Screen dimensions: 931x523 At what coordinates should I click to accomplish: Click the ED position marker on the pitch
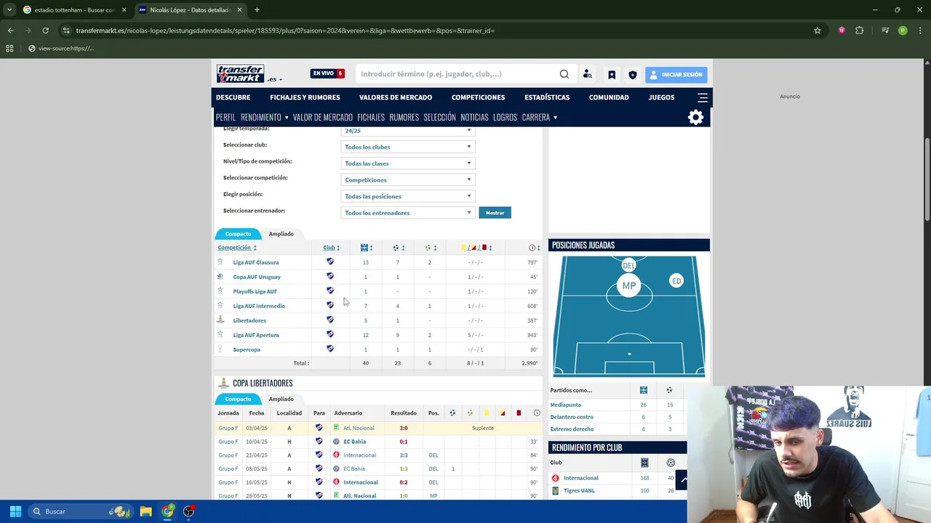tap(676, 281)
